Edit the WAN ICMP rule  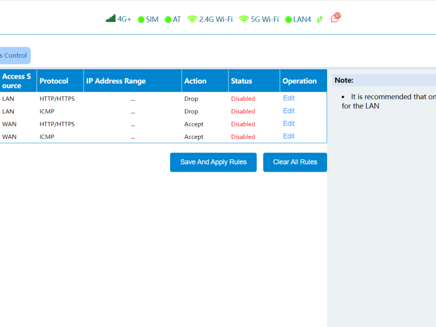(289, 136)
